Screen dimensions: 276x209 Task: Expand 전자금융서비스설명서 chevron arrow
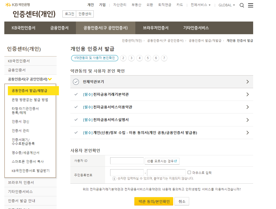point(248,120)
